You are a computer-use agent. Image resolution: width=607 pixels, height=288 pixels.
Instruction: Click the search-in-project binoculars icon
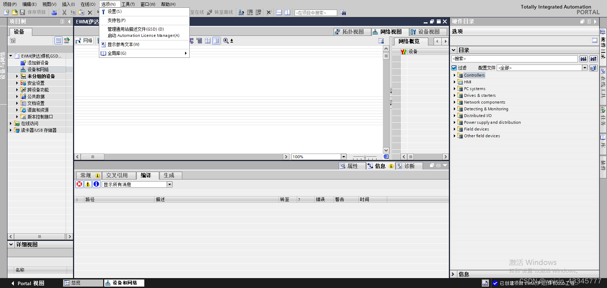(343, 13)
